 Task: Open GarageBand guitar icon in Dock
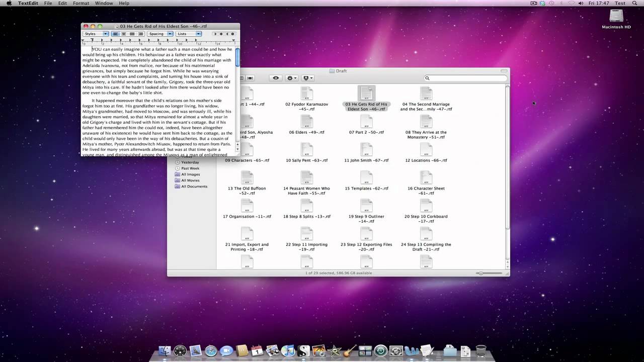click(350, 351)
